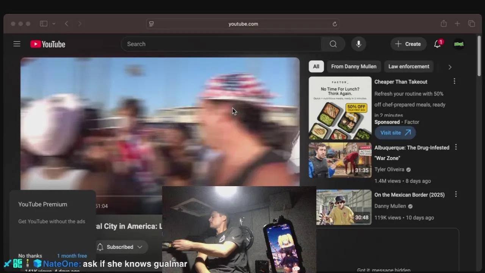Reload the page with refresh icon
Image resolution: width=485 pixels, height=273 pixels.
point(335,24)
